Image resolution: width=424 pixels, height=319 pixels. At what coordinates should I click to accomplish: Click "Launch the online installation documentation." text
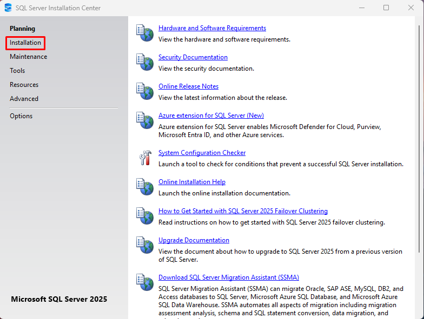pyautogui.click(x=224, y=193)
